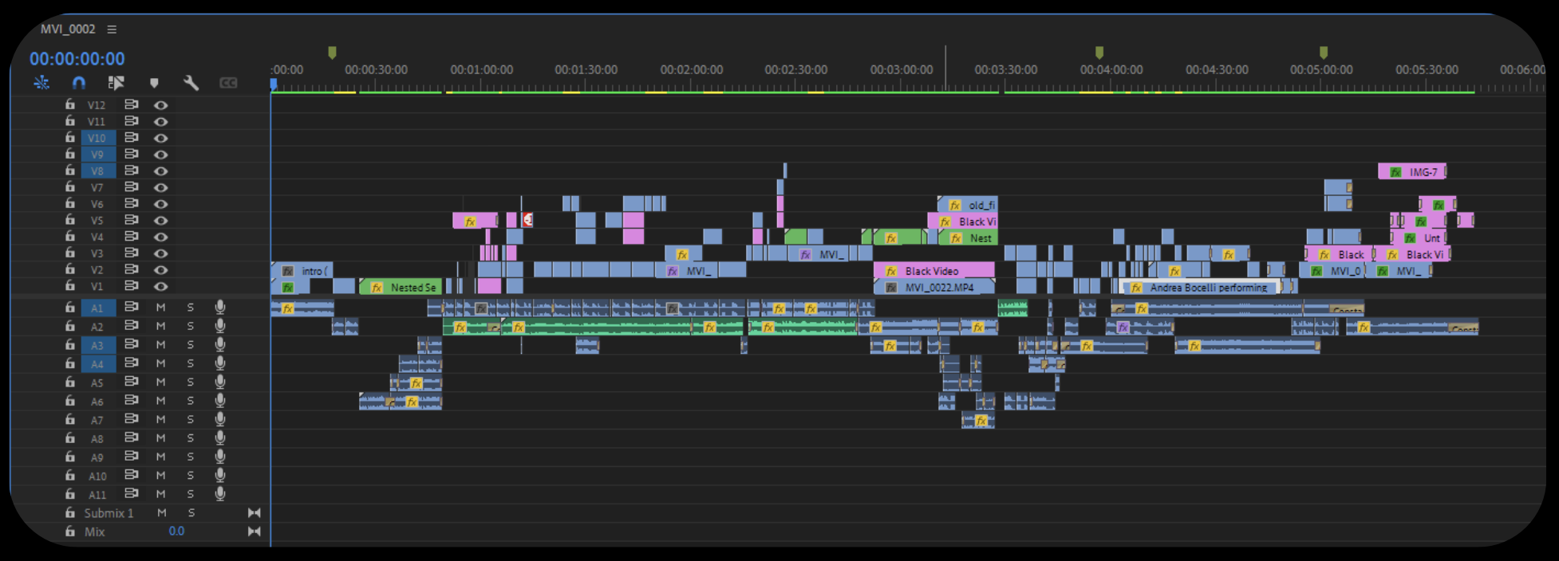The width and height of the screenshot is (1559, 561).
Task: Toggle visibility of track V5
Action: coord(160,220)
